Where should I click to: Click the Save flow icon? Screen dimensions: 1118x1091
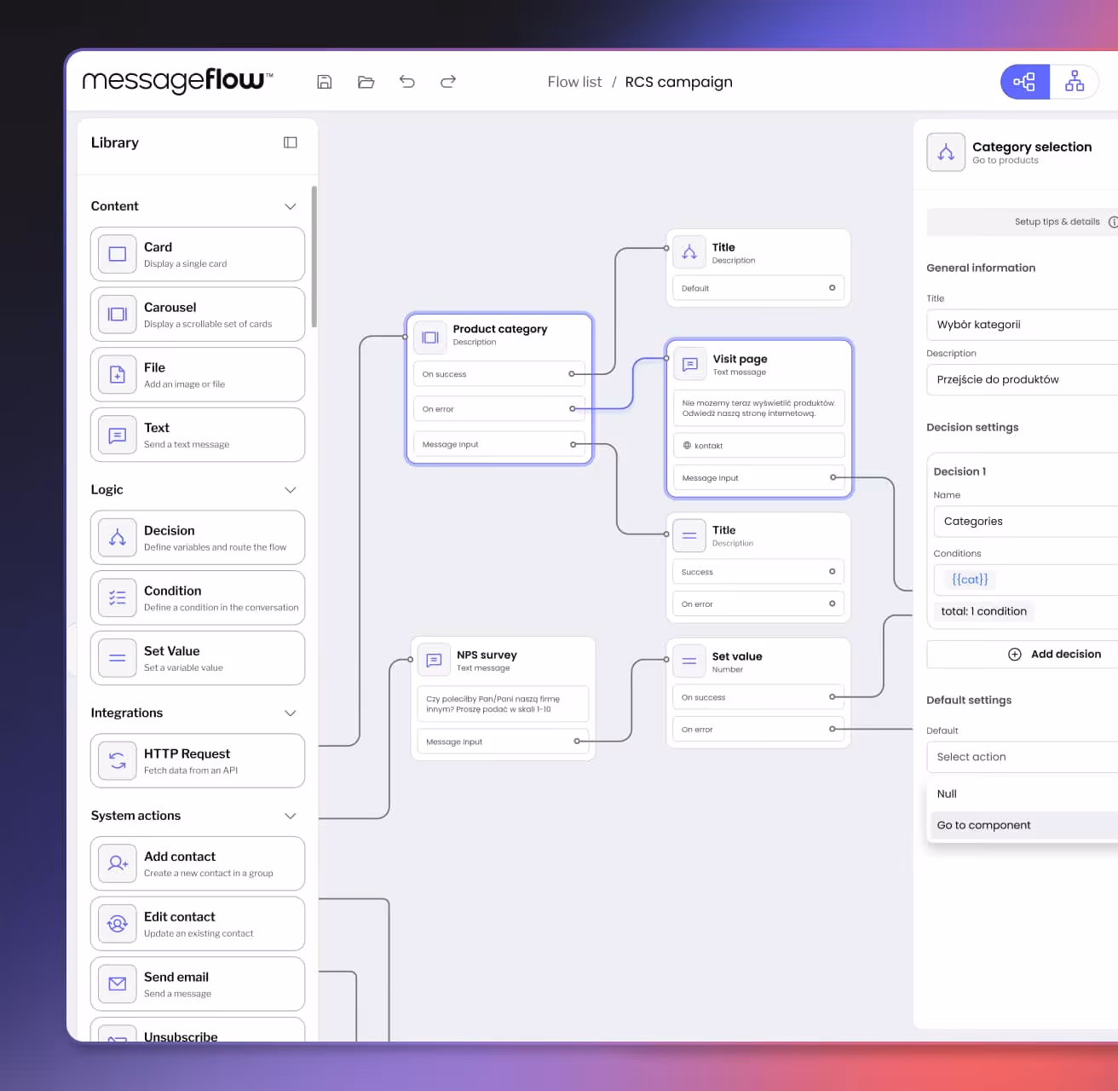coord(325,81)
